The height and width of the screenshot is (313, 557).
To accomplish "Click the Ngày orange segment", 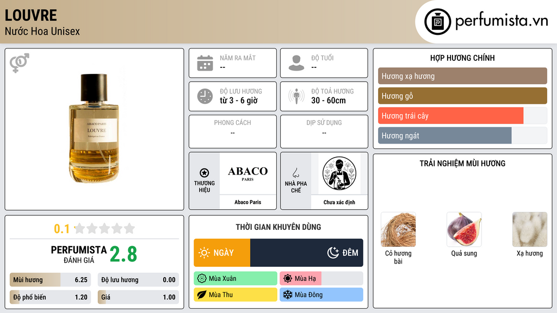I will pyautogui.click(x=222, y=253).
